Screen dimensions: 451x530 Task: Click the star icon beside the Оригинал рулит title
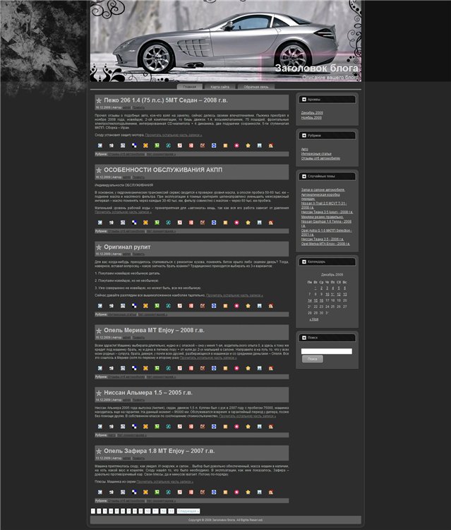tap(99, 247)
